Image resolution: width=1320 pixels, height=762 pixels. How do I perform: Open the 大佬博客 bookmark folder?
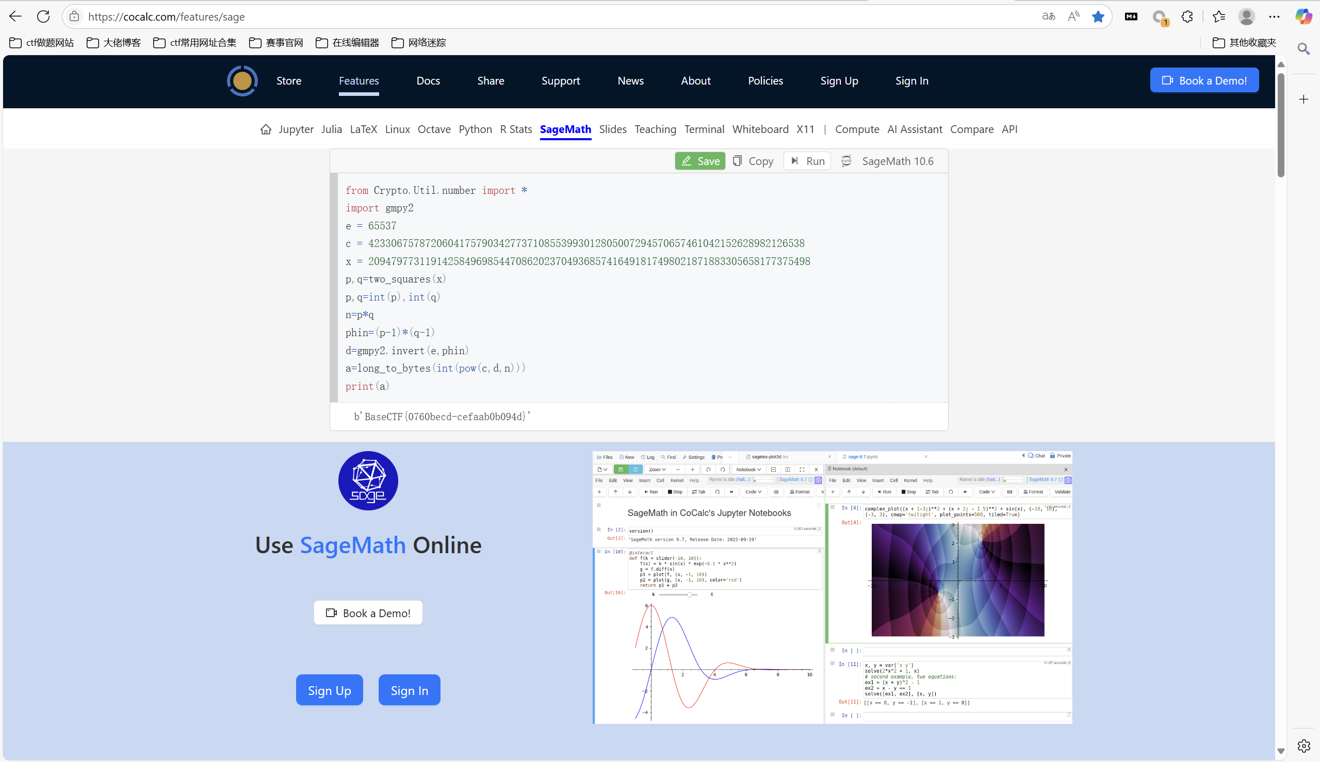point(113,42)
